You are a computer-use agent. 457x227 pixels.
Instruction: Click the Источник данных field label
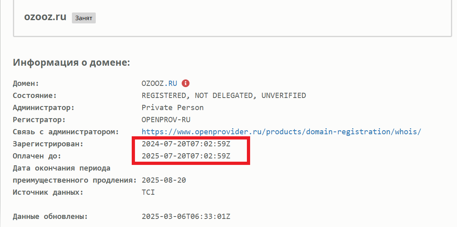coord(48,192)
